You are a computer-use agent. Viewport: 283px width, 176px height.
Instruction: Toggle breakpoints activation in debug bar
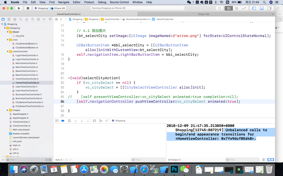coord(63,121)
